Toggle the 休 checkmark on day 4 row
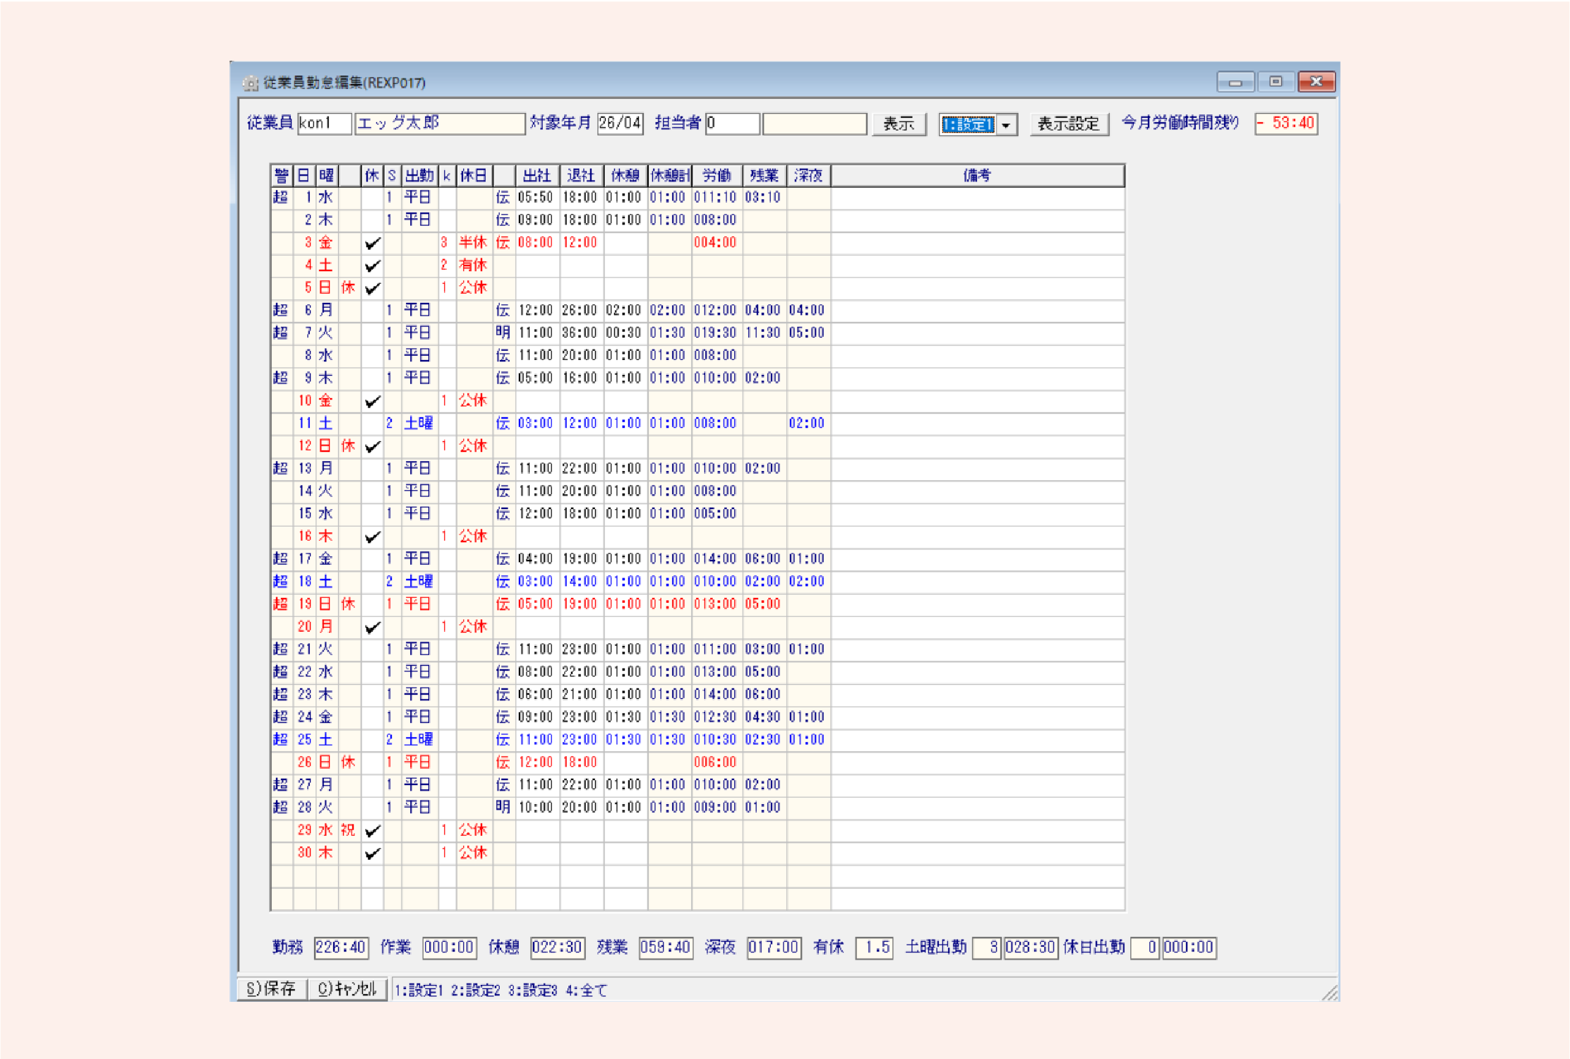 (x=372, y=265)
